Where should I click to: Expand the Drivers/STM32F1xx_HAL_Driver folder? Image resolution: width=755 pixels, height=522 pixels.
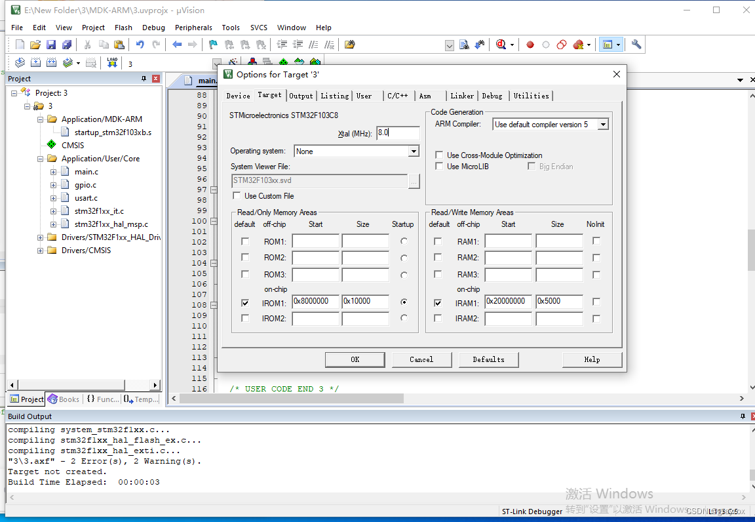[41, 237]
